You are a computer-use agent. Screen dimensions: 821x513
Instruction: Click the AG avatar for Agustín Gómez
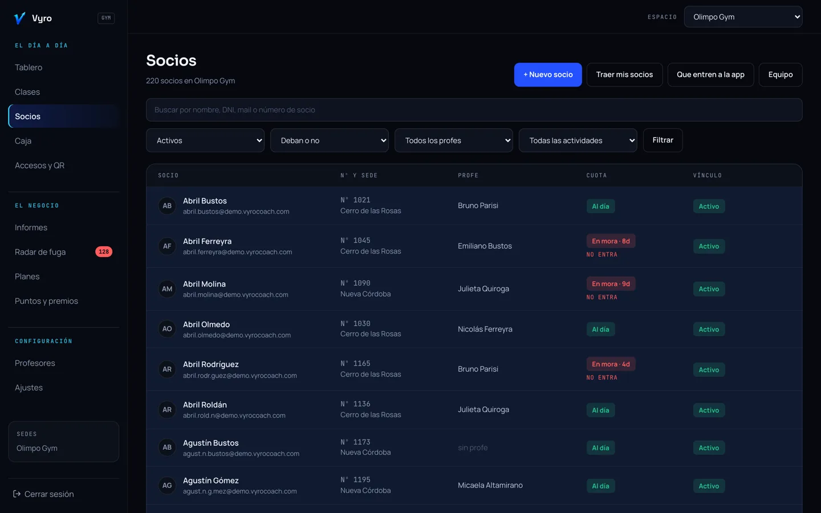[x=167, y=486]
